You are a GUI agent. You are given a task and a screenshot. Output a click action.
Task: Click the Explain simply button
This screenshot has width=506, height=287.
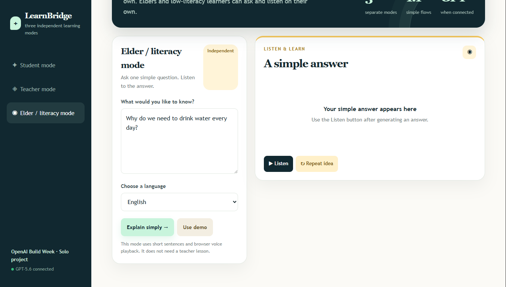147,227
